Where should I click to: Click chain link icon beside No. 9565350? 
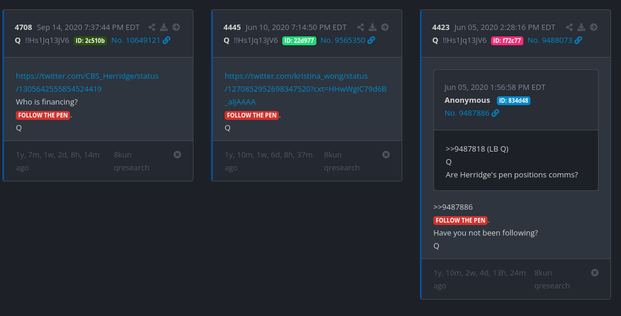[371, 41]
